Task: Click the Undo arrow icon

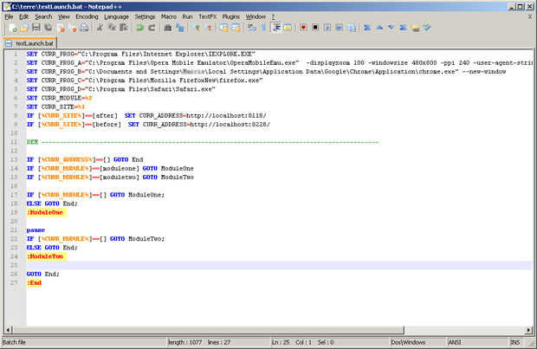Action: pos(140,28)
